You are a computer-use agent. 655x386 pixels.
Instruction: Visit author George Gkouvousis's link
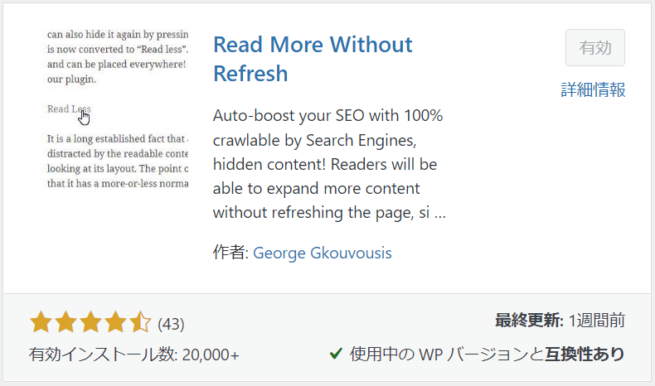tap(323, 253)
